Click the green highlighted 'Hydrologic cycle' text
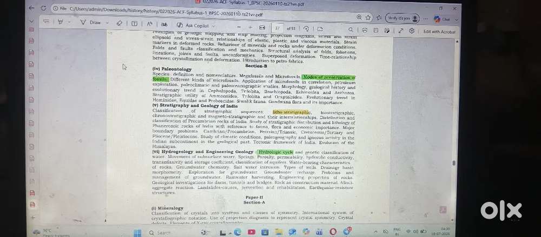Image resolution: width=541 pixels, height=237 pixels. tap(275, 152)
